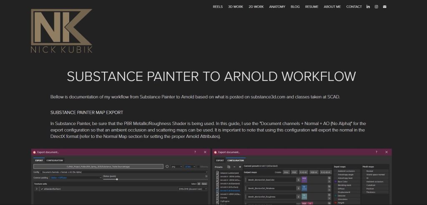
Task: Open the Config dropdown with Document channels
Action: [x=124, y=172]
